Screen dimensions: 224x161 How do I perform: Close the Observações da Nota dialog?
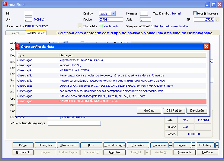[206, 47]
